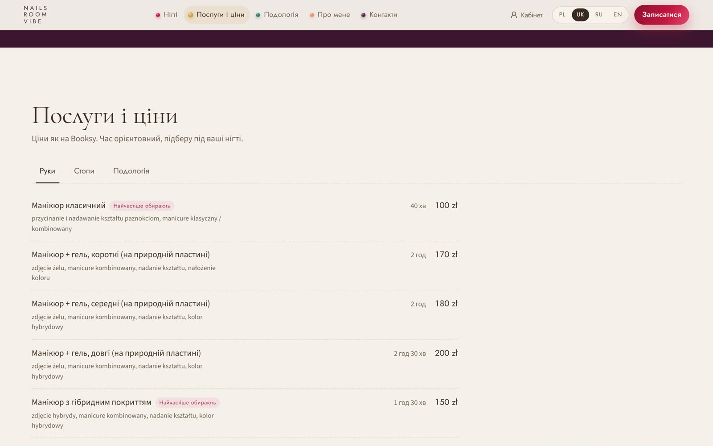Click the badge beside Манікюр класичний
This screenshot has width=713, height=446.
[x=142, y=206]
